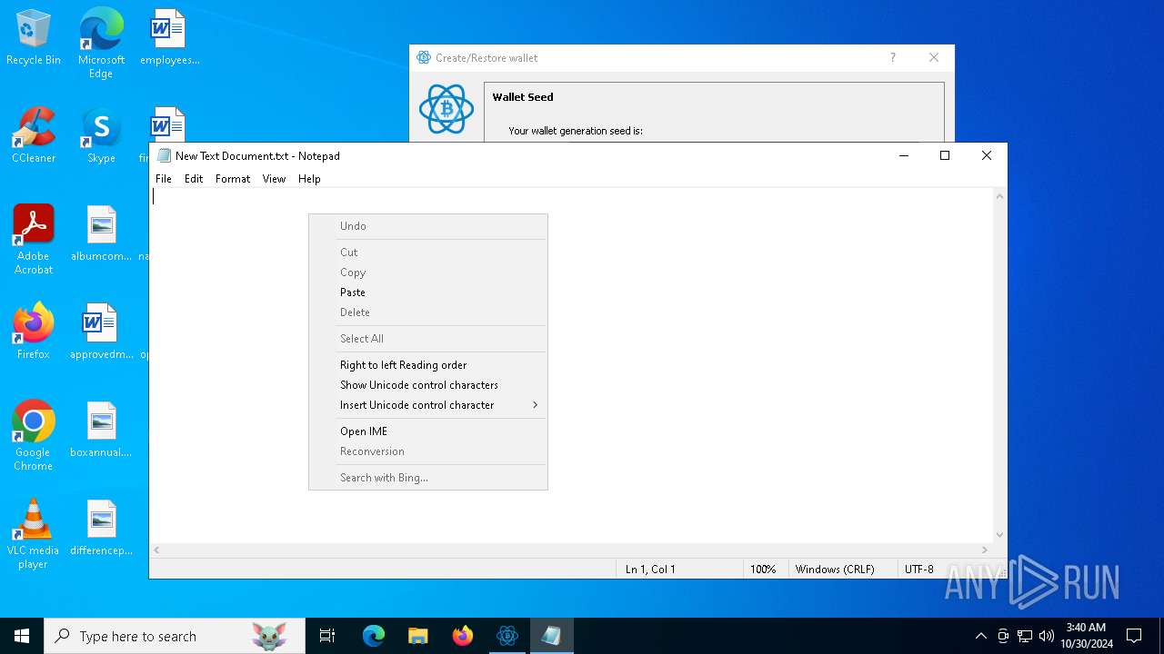This screenshot has height=654, width=1164.
Task: Switch to Electrum wallet in the taskbar
Action: (507, 636)
